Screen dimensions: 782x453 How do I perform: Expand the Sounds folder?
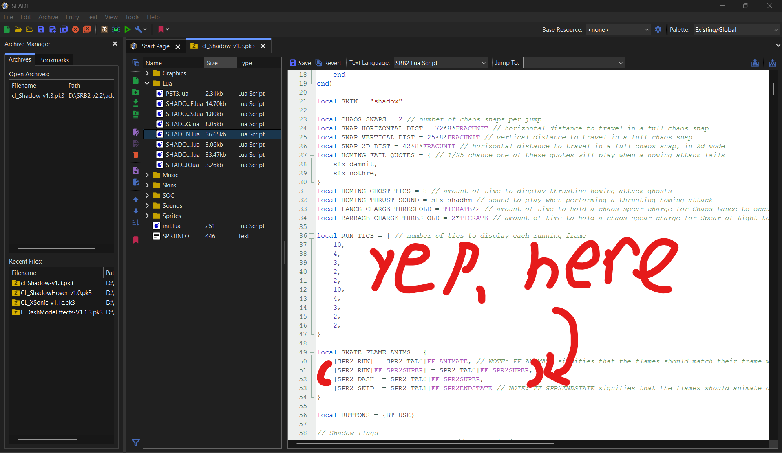coord(147,206)
